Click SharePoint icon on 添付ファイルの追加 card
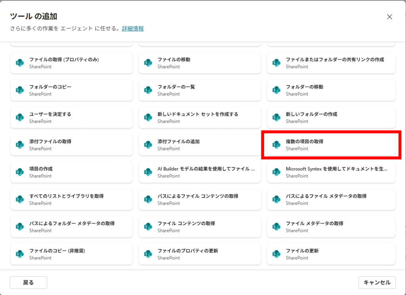The image size is (406, 295). [148, 145]
